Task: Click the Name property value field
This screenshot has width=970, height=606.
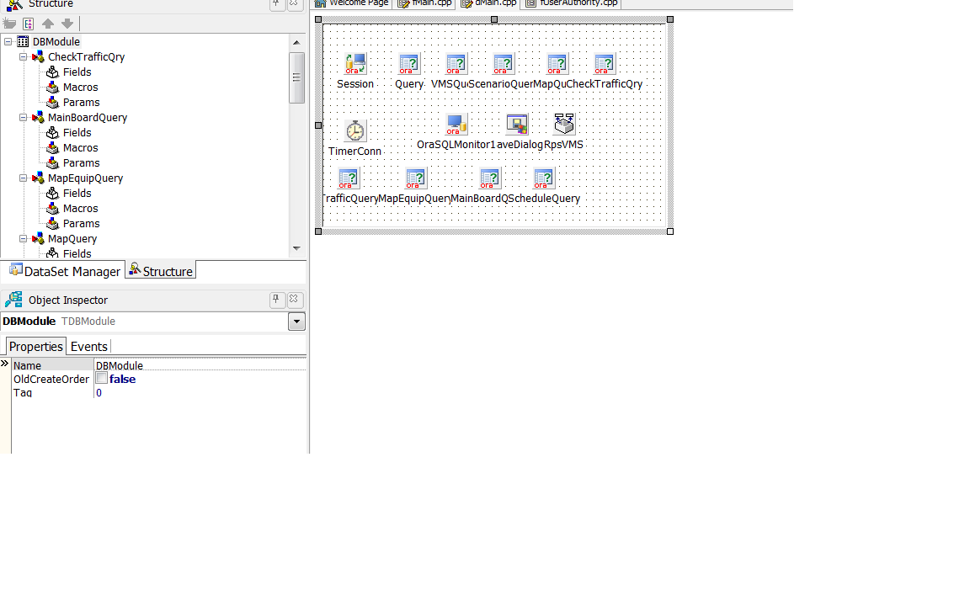Action: click(199, 366)
